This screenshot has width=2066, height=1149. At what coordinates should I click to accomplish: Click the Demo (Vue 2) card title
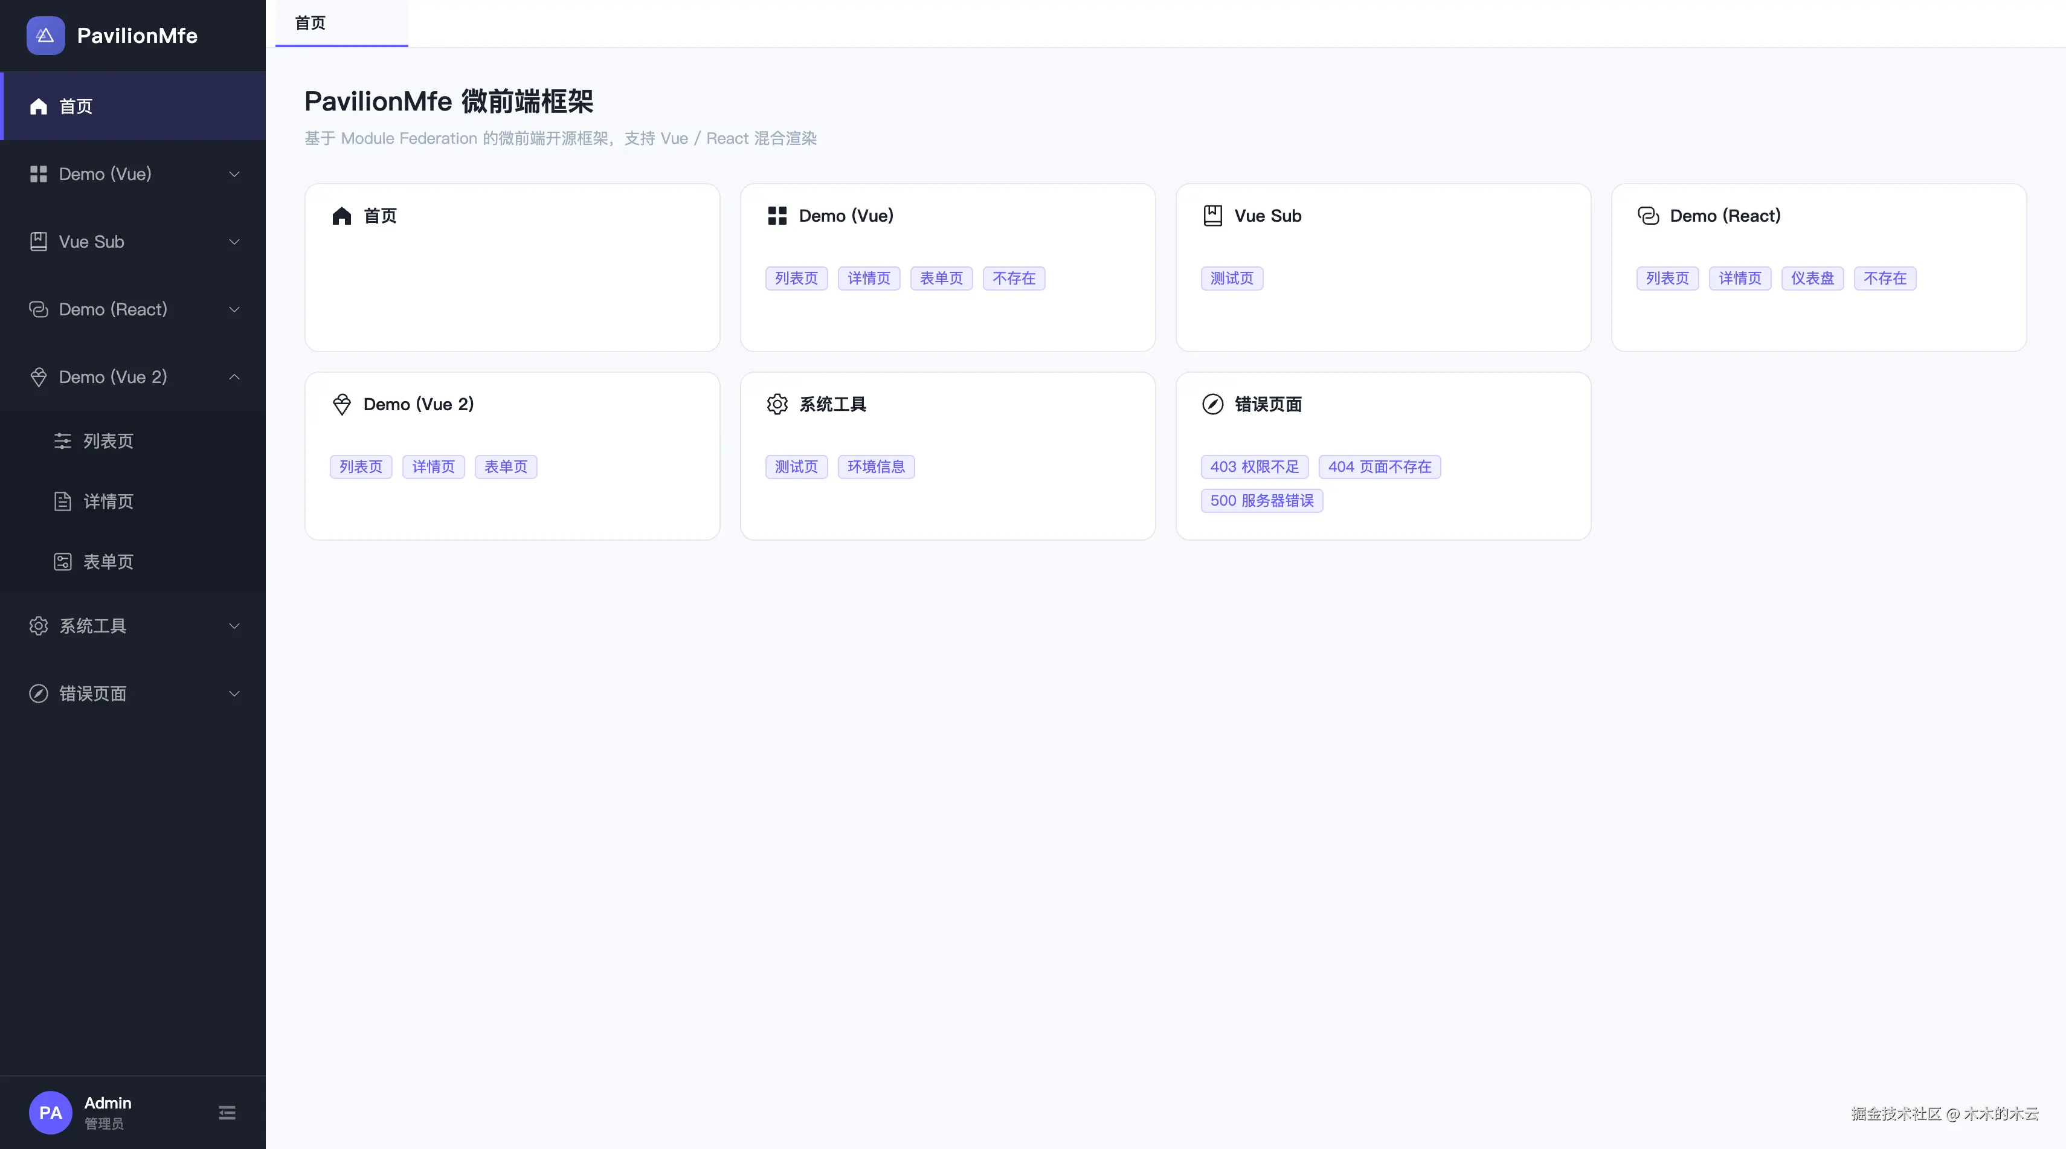419,404
